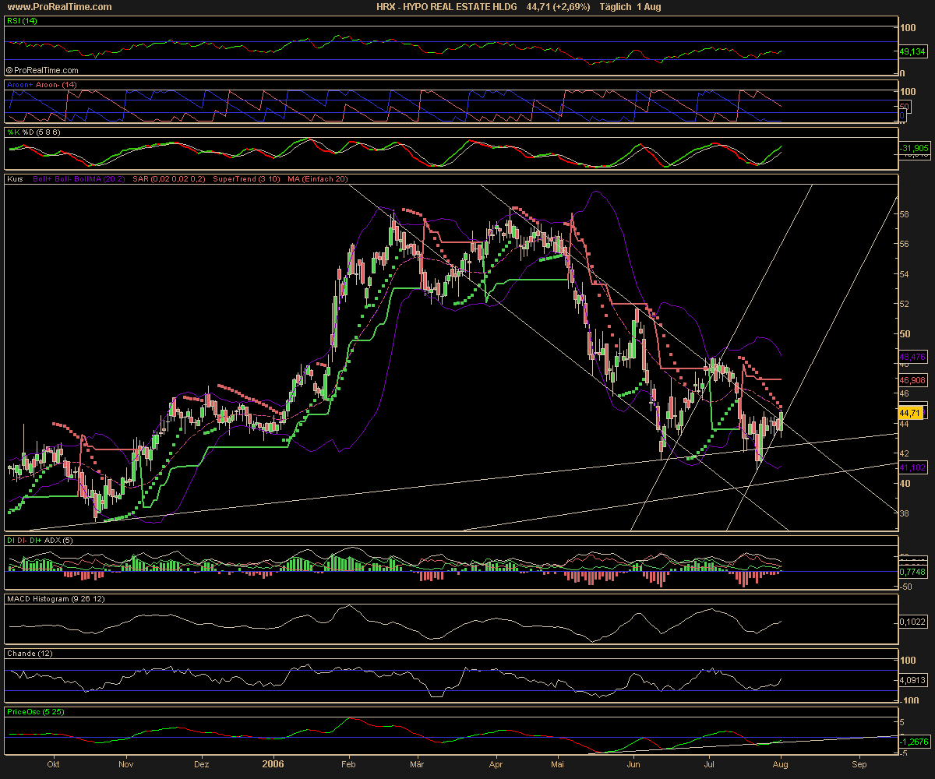Click the ADX value tag 0,7748
The image size is (935, 779).
tap(912, 572)
